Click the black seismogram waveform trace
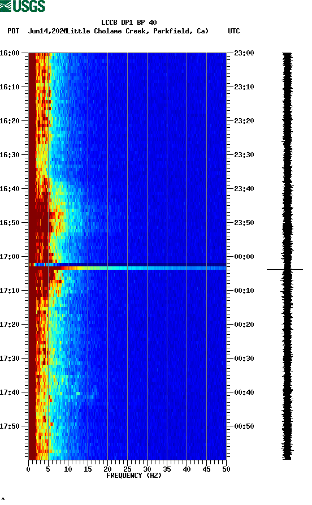Viewport: 312px width, 505px height. coord(287,256)
